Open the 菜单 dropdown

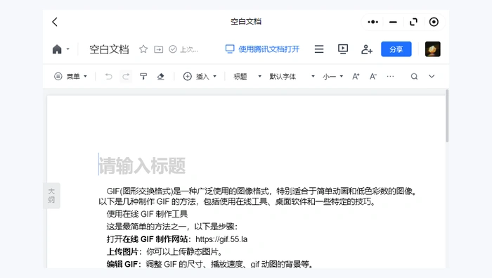pyautogui.click(x=70, y=76)
